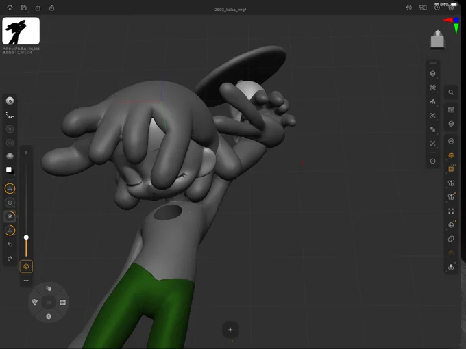
Task: Select the bottom segment of the radial menu
Action: [49, 316]
